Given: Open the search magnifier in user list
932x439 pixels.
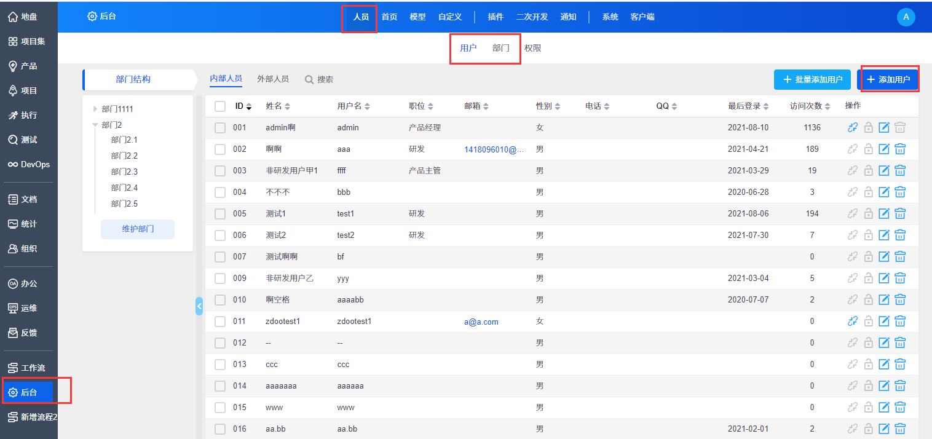Looking at the screenshot, I should 309,79.
